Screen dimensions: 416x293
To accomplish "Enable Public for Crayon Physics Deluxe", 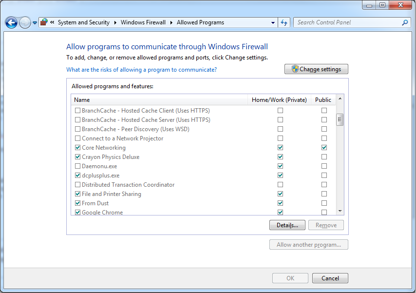I will [x=324, y=156].
